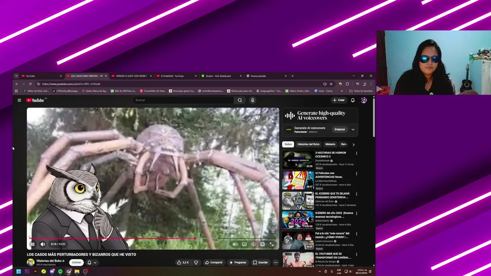Open ICEBERG del año 2025 video title
This screenshot has width=491, height=276.
(x=334, y=215)
